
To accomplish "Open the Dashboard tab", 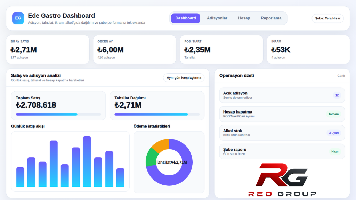I will tap(186, 18).
